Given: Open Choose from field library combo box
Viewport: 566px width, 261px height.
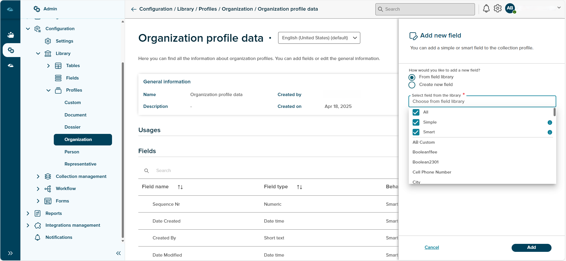Looking at the screenshot, I should 482,101.
